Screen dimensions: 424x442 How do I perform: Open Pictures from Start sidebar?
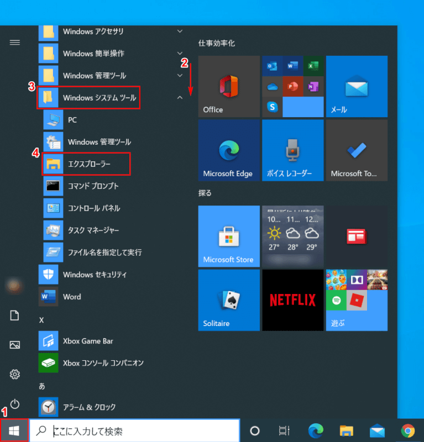(15, 345)
